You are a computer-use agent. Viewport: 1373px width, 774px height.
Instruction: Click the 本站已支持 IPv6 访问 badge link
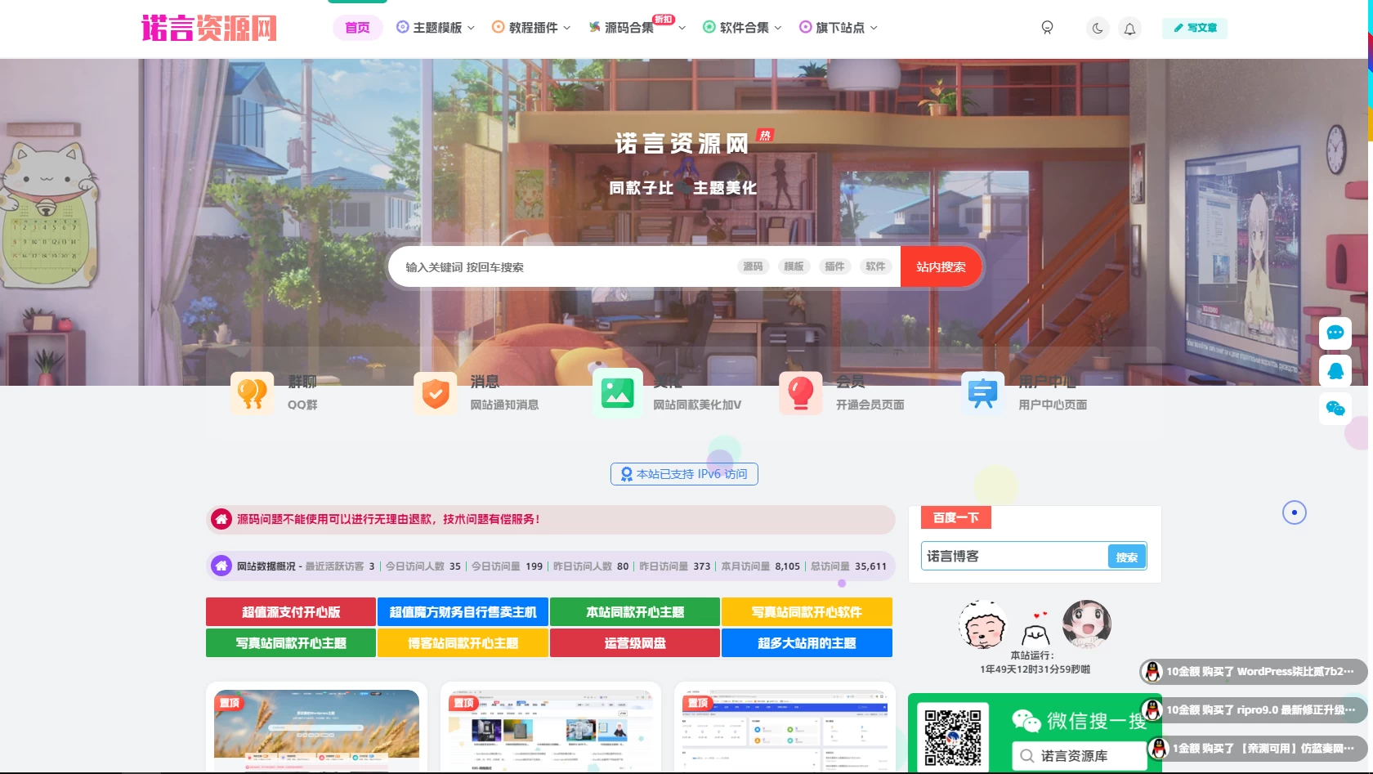pyautogui.click(x=683, y=474)
